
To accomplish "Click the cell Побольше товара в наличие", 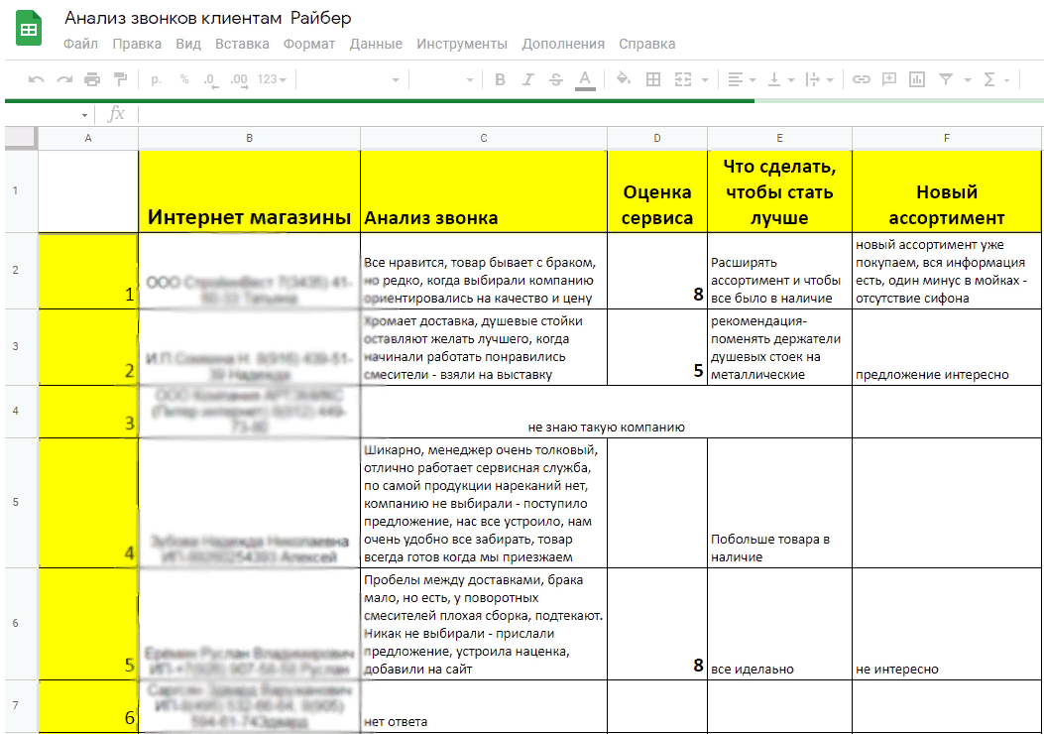I will point(779,503).
